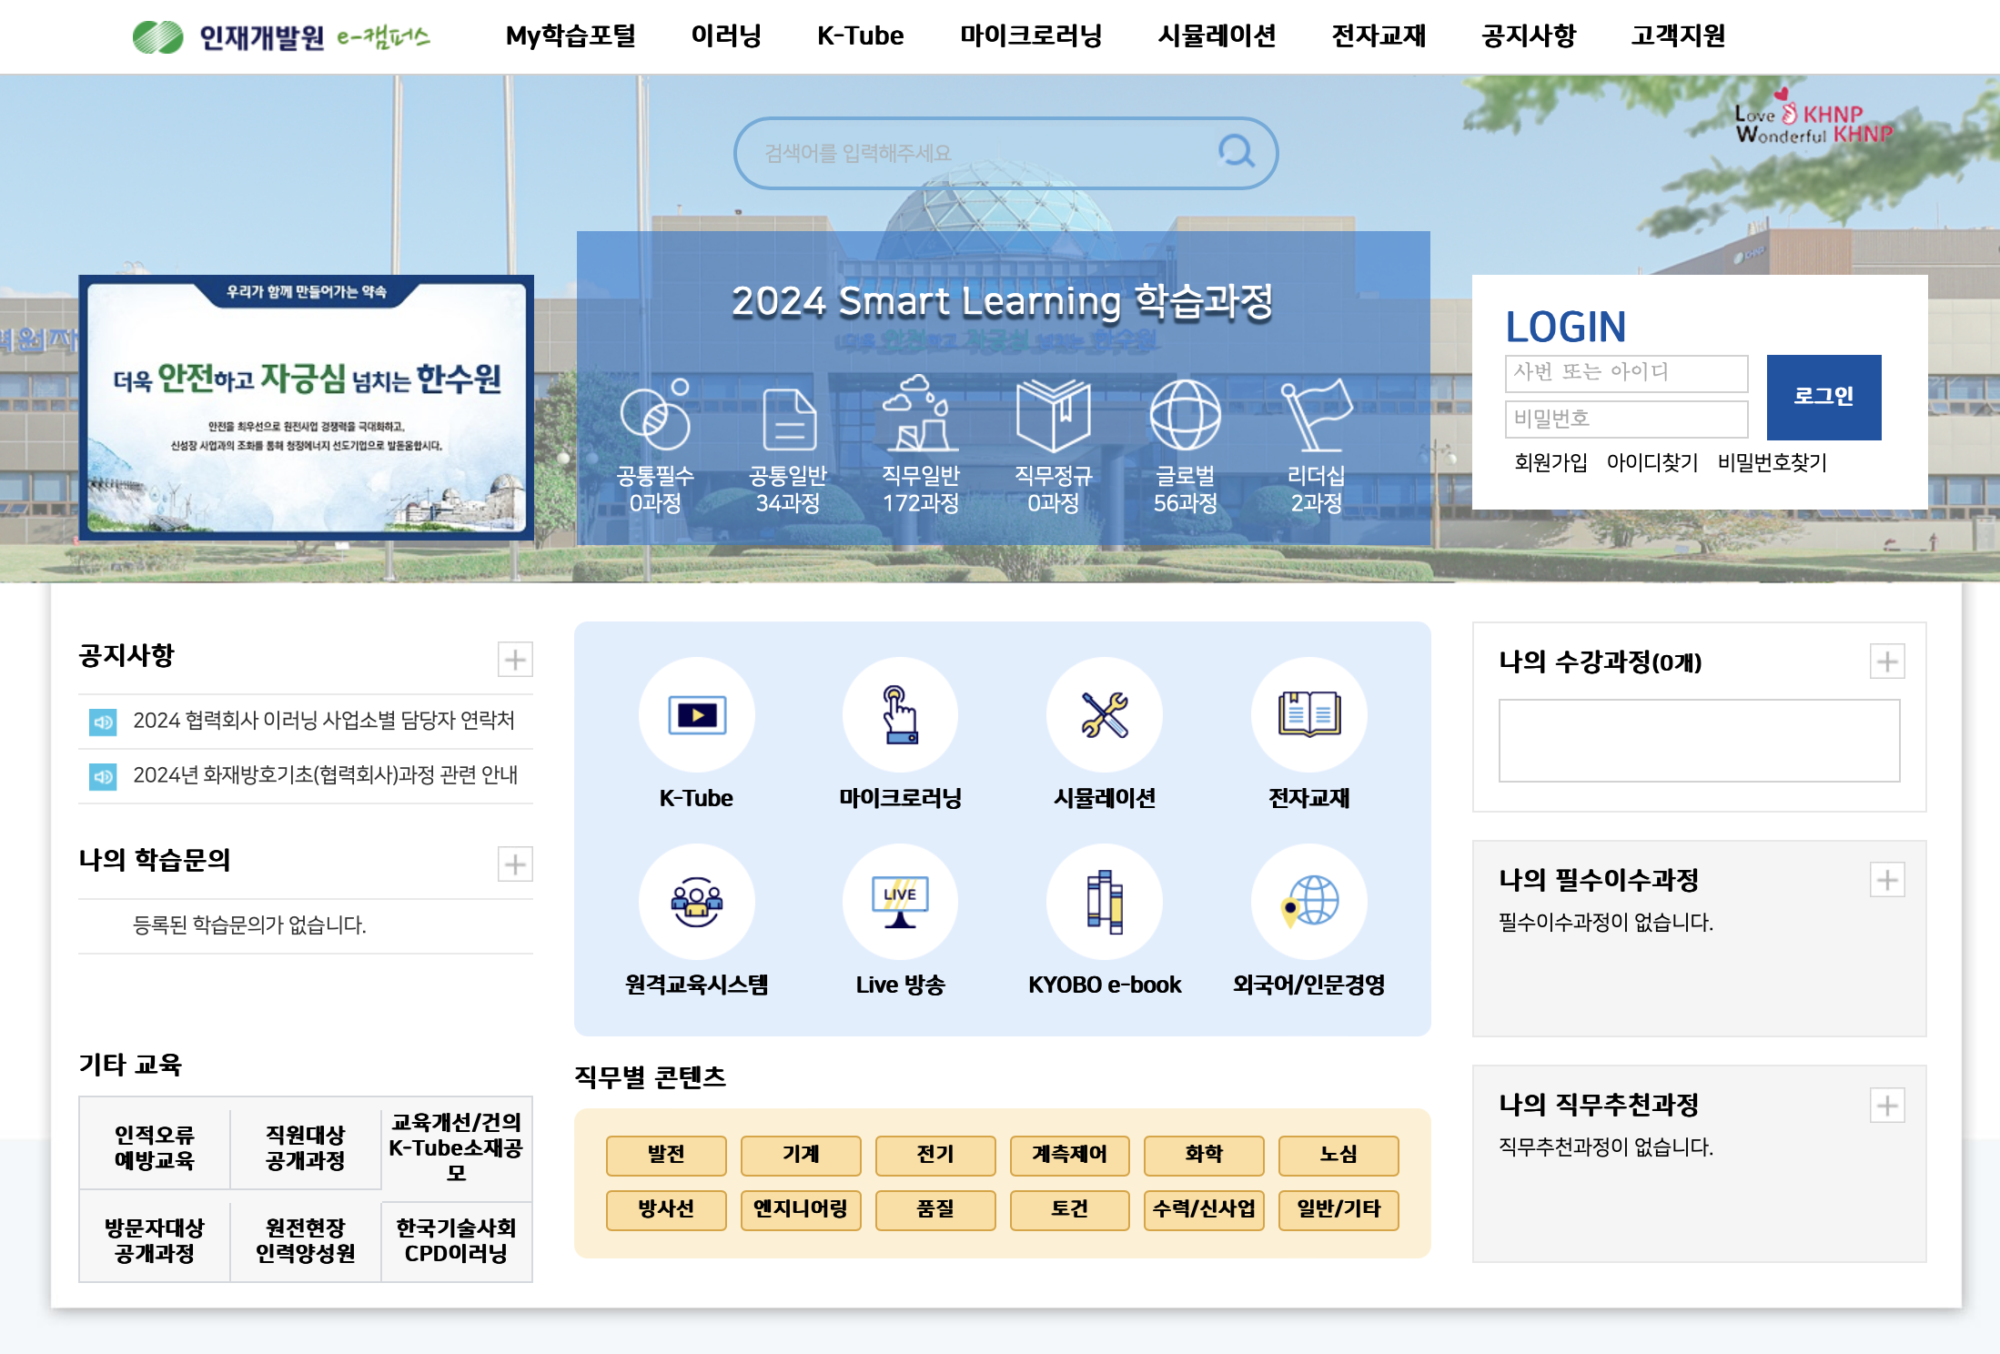Select the K-Tube video icon

point(697,716)
